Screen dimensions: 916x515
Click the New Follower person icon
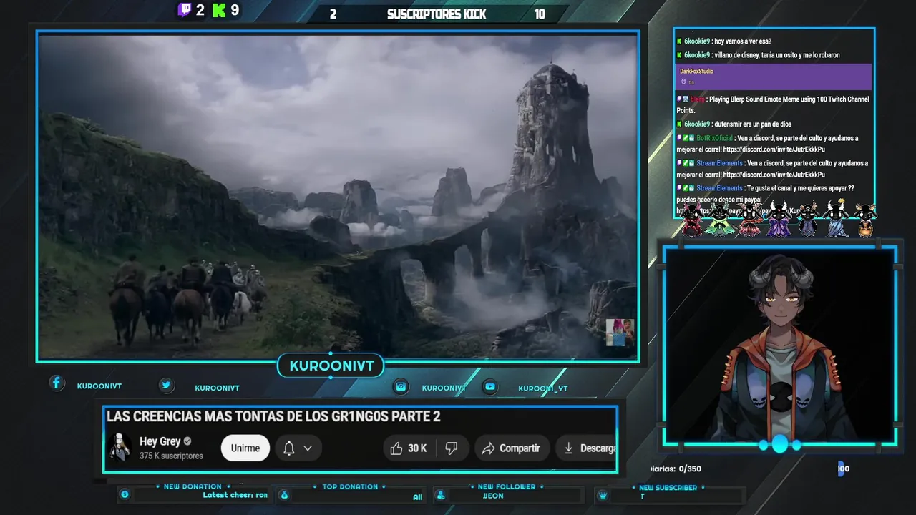[441, 495]
